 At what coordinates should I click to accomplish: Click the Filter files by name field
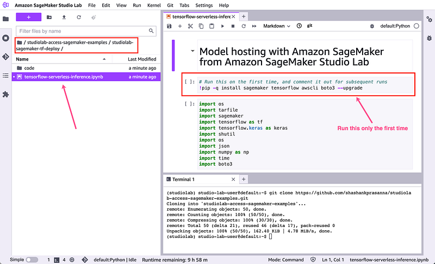[87, 31]
